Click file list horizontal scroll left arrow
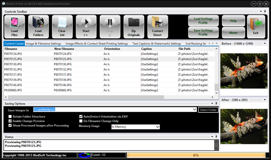Screen dimensions: 271x160 click(6, 97)
